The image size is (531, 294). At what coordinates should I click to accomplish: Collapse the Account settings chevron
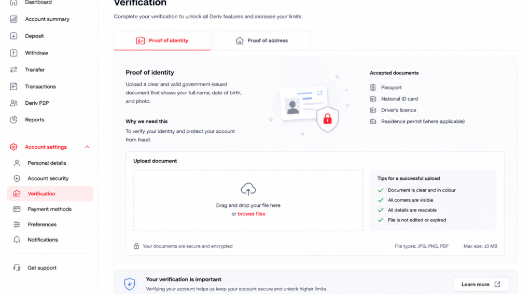(x=87, y=147)
